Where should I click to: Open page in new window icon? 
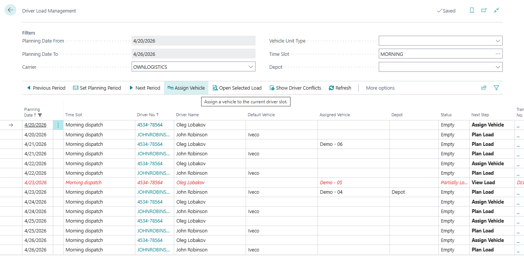point(484,10)
